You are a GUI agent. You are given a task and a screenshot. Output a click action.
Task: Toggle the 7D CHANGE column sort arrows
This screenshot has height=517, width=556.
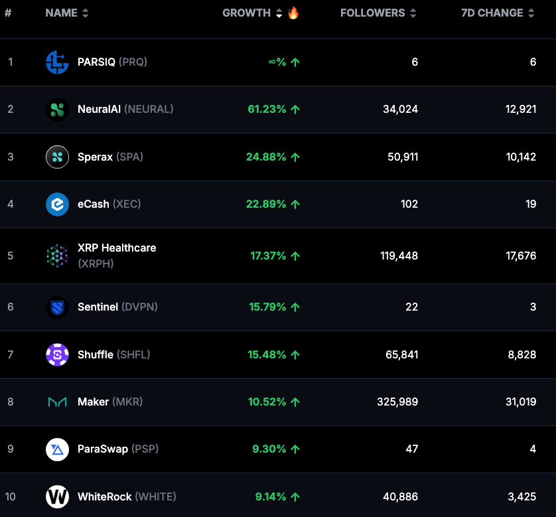point(531,13)
